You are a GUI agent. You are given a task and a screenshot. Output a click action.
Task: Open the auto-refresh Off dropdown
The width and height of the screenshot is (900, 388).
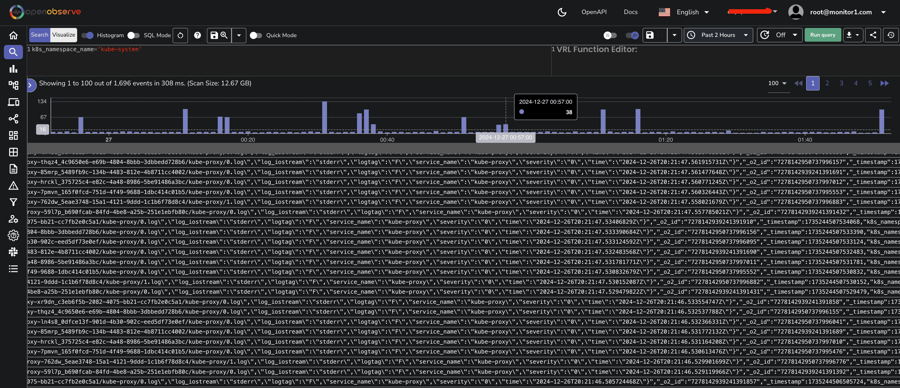(x=780, y=35)
